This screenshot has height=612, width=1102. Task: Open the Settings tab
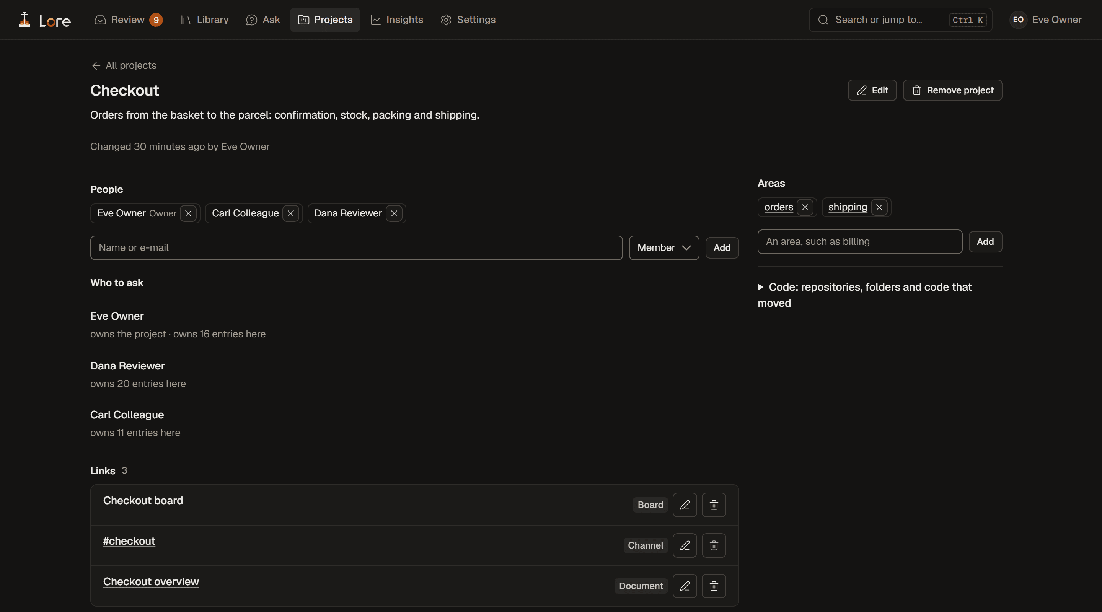(x=468, y=20)
